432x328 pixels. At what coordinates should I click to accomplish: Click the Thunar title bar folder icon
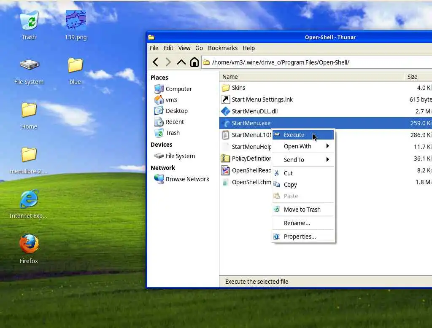[151, 37]
